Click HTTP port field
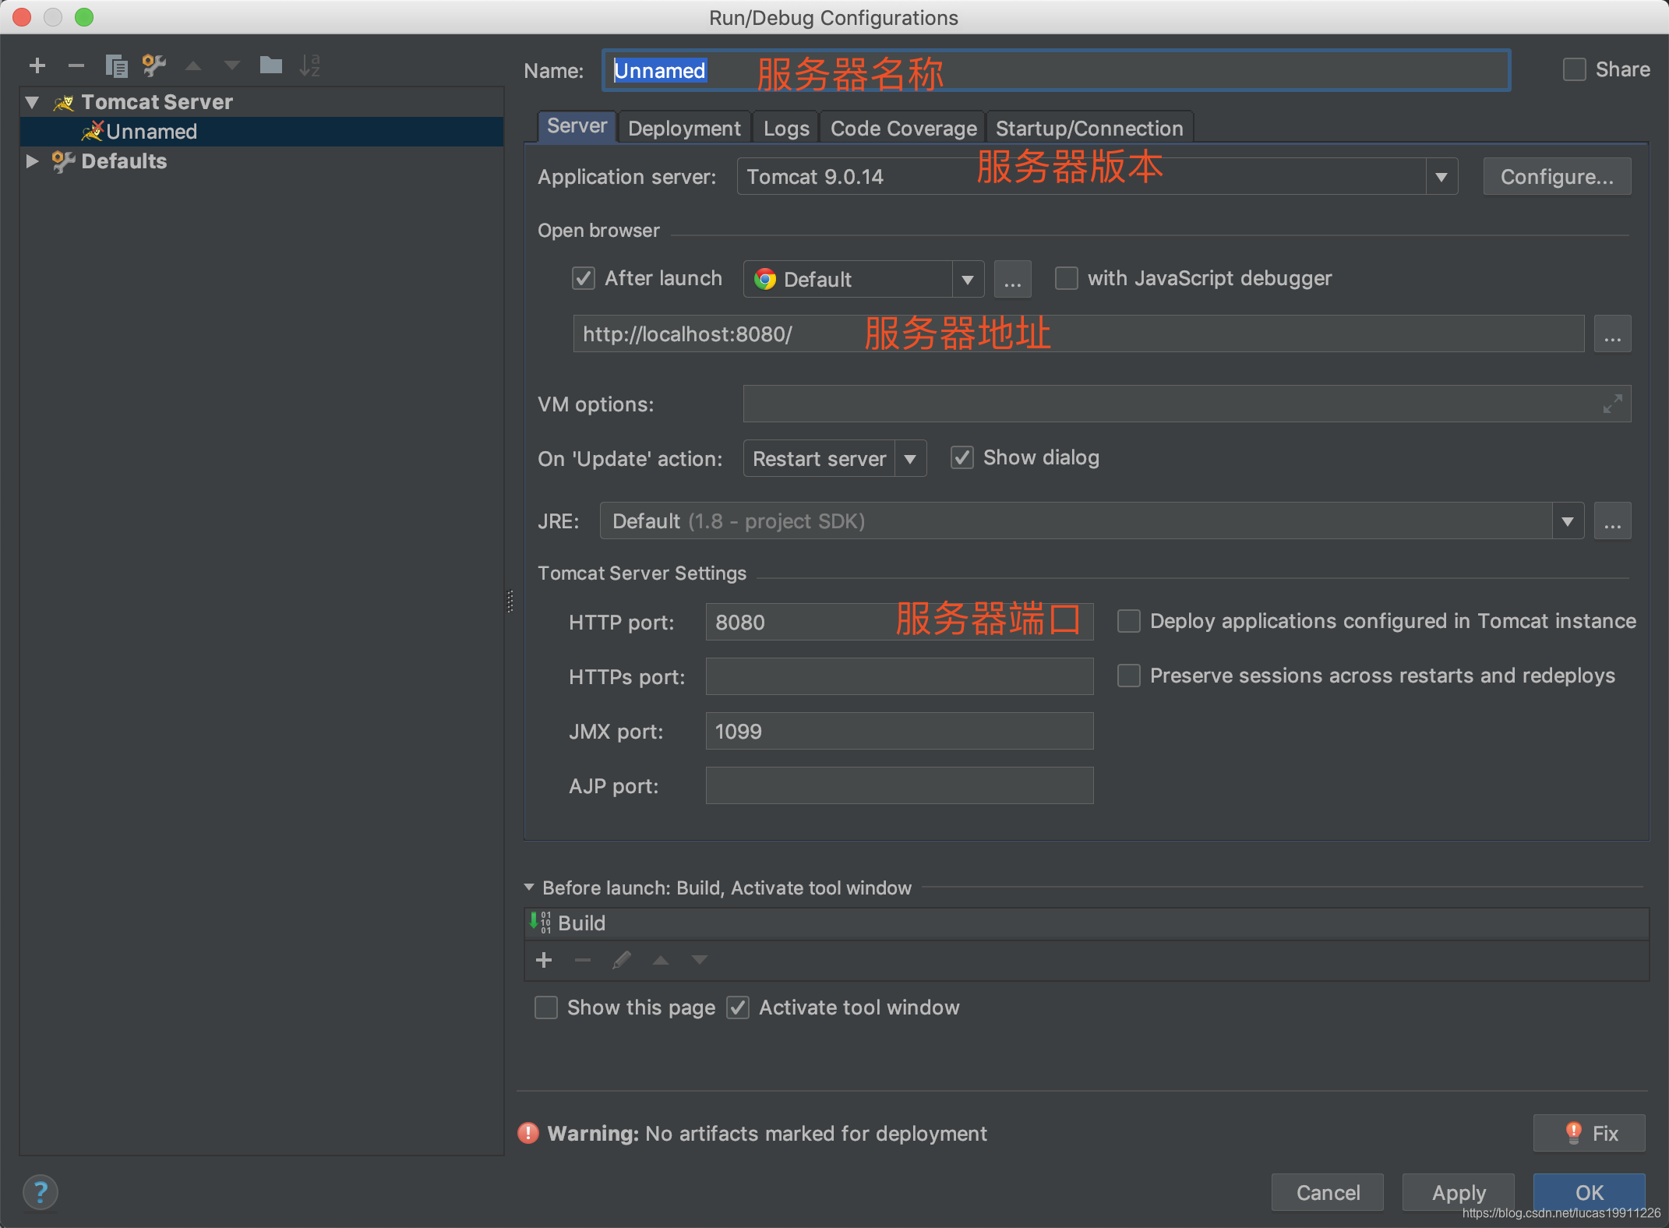Image resolution: width=1669 pixels, height=1228 pixels. click(x=899, y=622)
